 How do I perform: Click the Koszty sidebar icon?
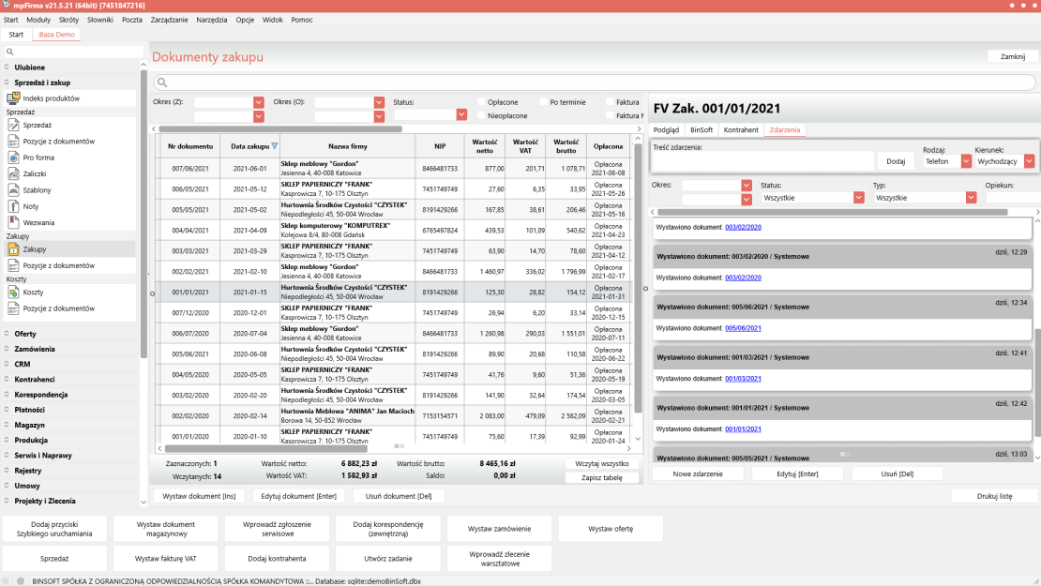(x=13, y=292)
